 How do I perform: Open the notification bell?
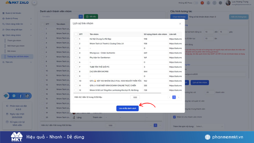208,3
